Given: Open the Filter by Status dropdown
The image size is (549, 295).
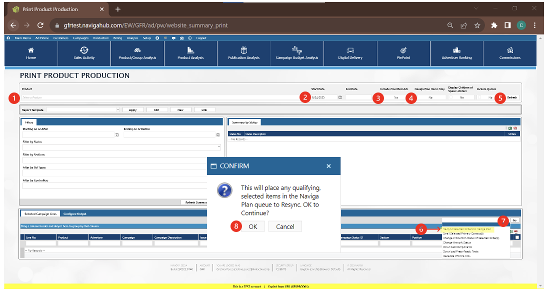Looking at the screenshot, I should [218, 147].
